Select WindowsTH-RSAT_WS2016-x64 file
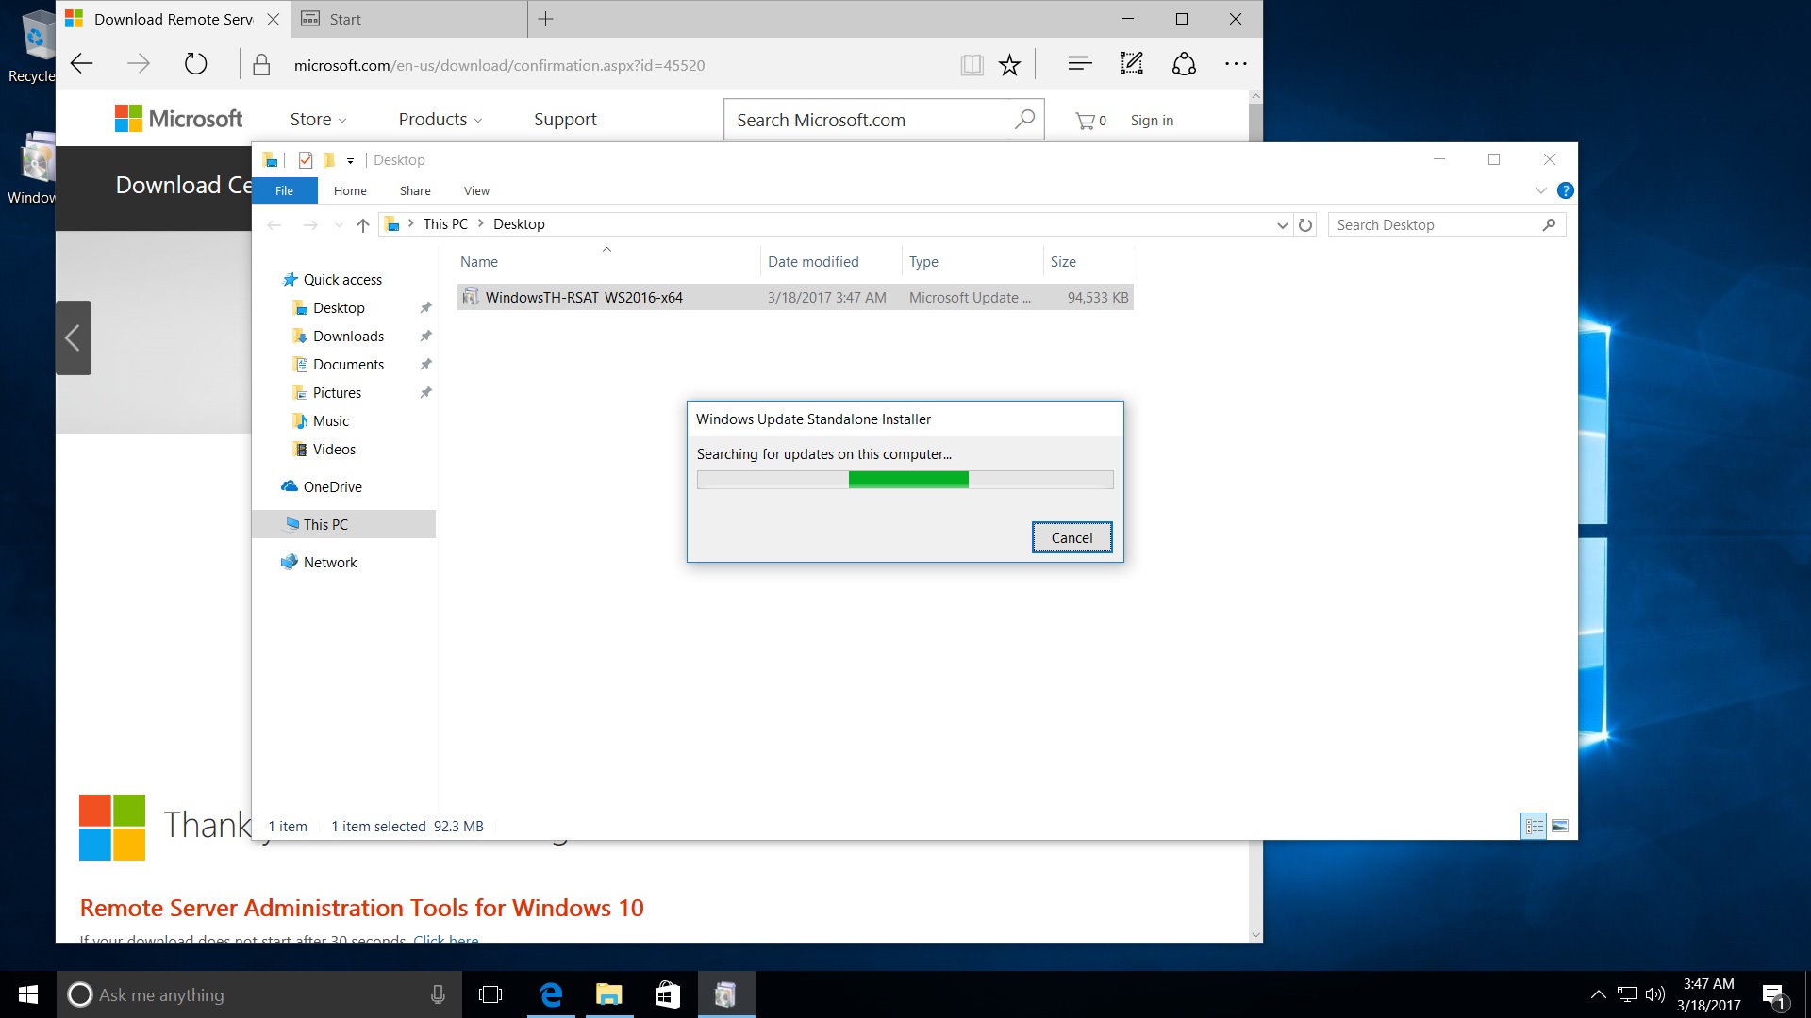Image resolution: width=1811 pixels, height=1018 pixels. click(795, 298)
